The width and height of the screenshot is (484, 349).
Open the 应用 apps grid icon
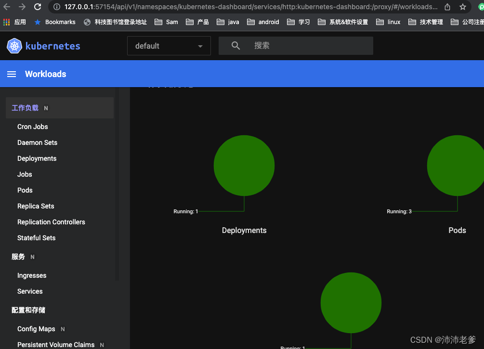[x=6, y=22]
